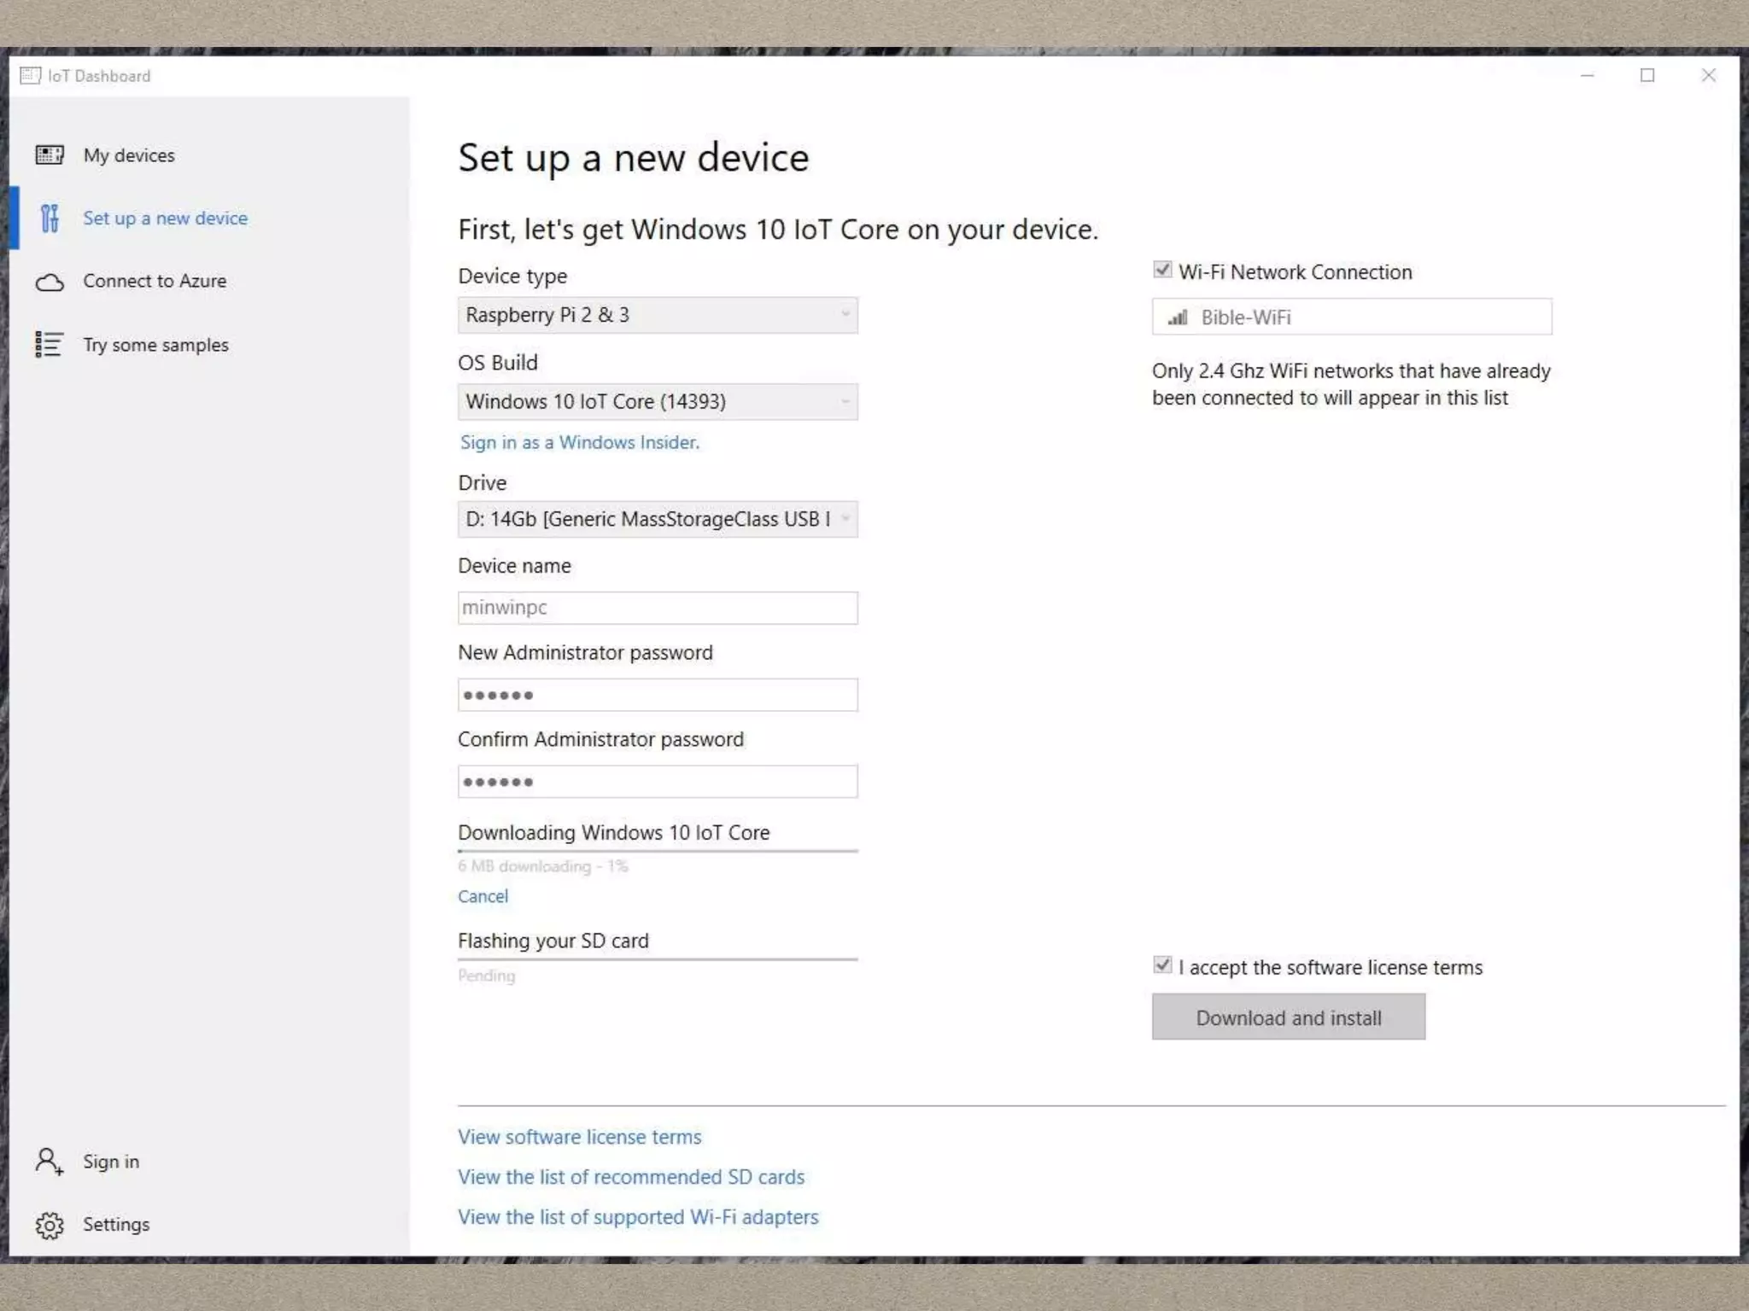The width and height of the screenshot is (1749, 1311).
Task: Click the Try some samples list icon
Action: tap(50, 345)
